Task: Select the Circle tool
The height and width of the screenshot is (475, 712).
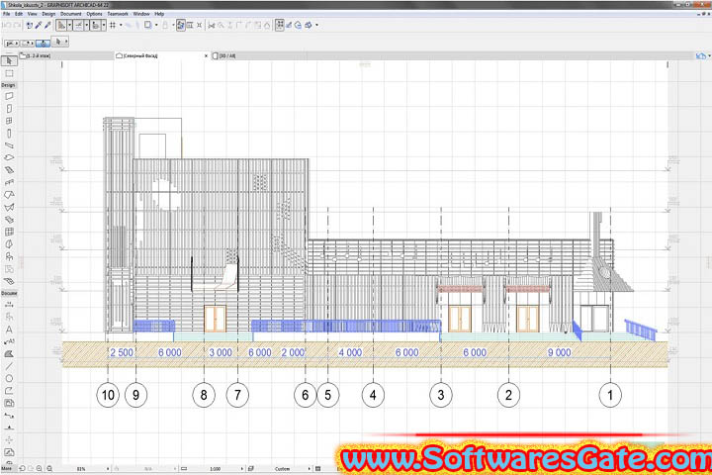Action: (9, 378)
